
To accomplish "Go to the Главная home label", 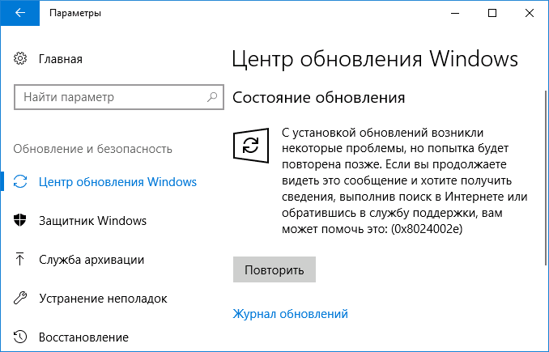I will tap(61, 59).
